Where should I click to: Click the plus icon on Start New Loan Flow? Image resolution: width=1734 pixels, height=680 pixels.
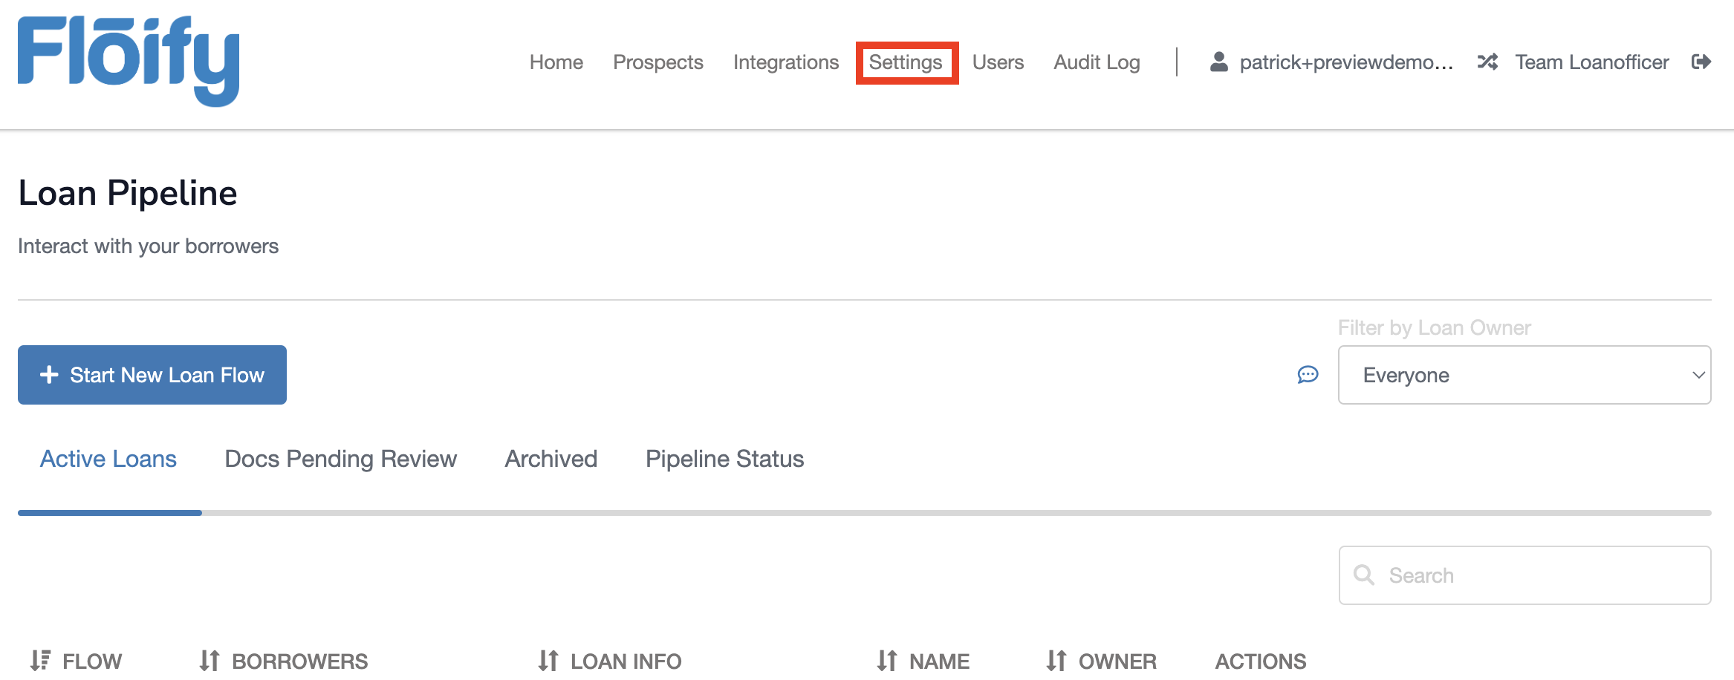point(49,374)
